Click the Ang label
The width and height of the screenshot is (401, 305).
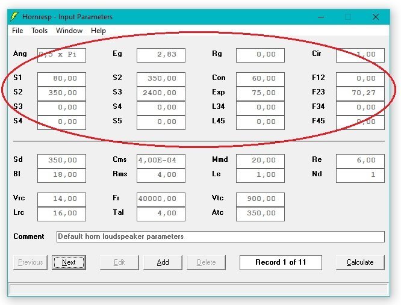[x=20, y=54]
